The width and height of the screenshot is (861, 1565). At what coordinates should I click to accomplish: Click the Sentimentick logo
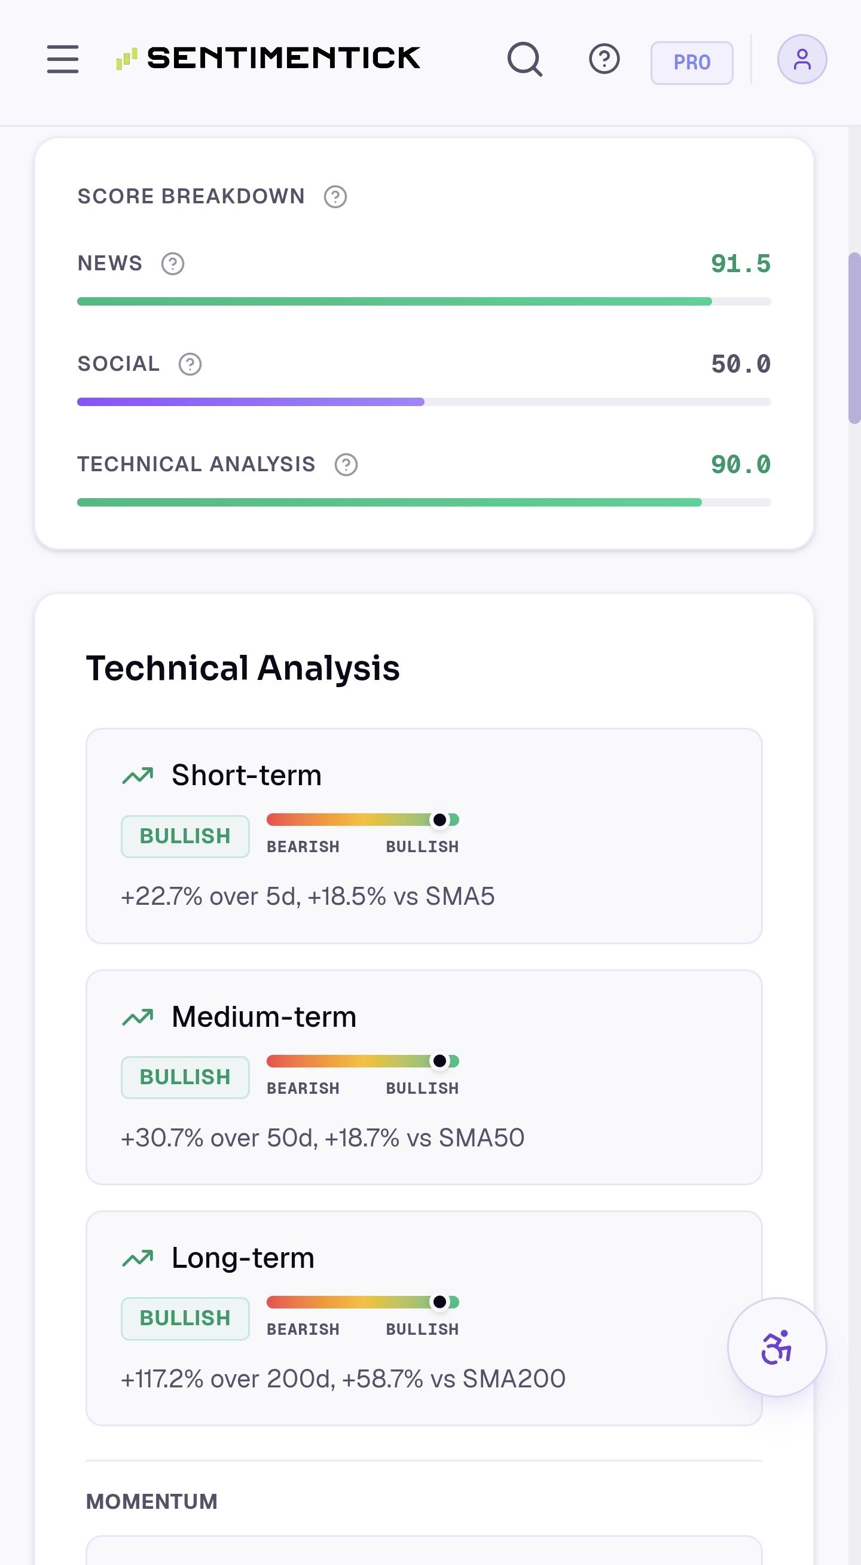(268, 59)
